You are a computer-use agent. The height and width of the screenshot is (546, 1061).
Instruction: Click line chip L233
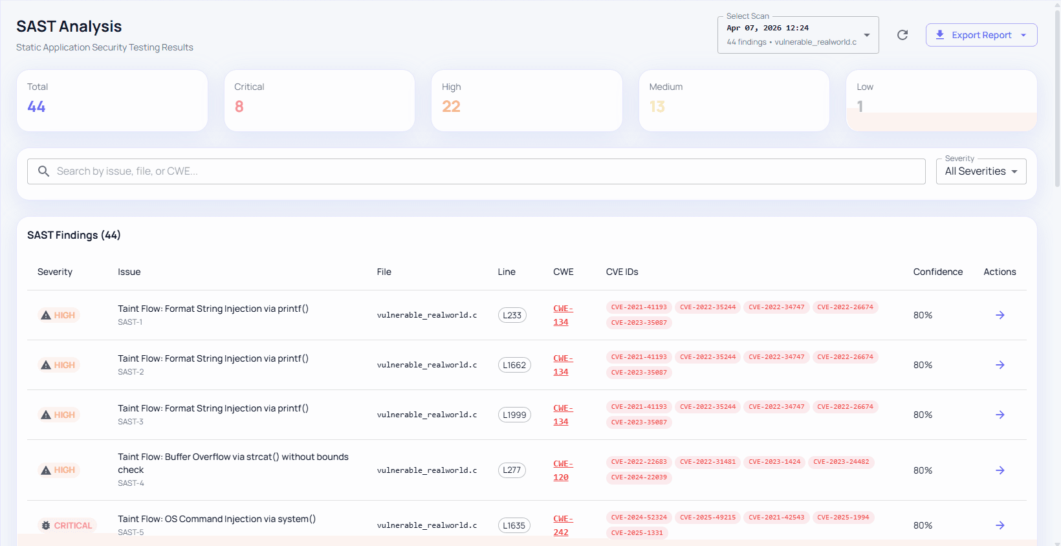(x=512, y=315)
